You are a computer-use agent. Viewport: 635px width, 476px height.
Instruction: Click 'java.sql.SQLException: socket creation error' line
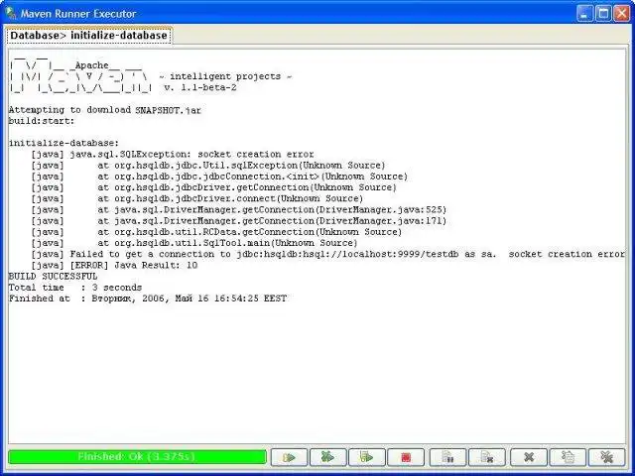coord(173,155)
